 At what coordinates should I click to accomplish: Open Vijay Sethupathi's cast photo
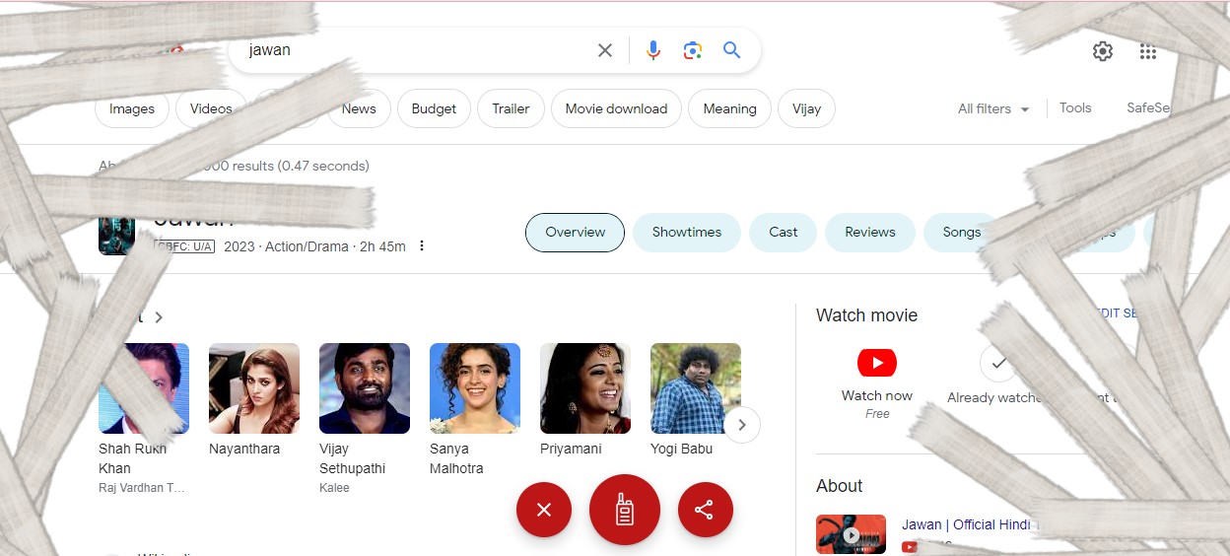[365, 388]
